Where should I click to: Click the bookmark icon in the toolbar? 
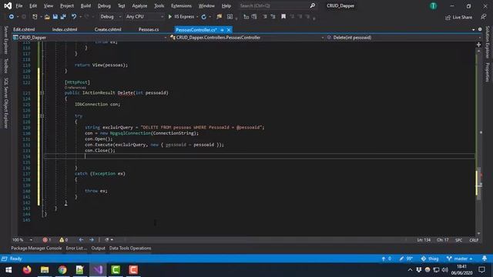click(283, 17)
